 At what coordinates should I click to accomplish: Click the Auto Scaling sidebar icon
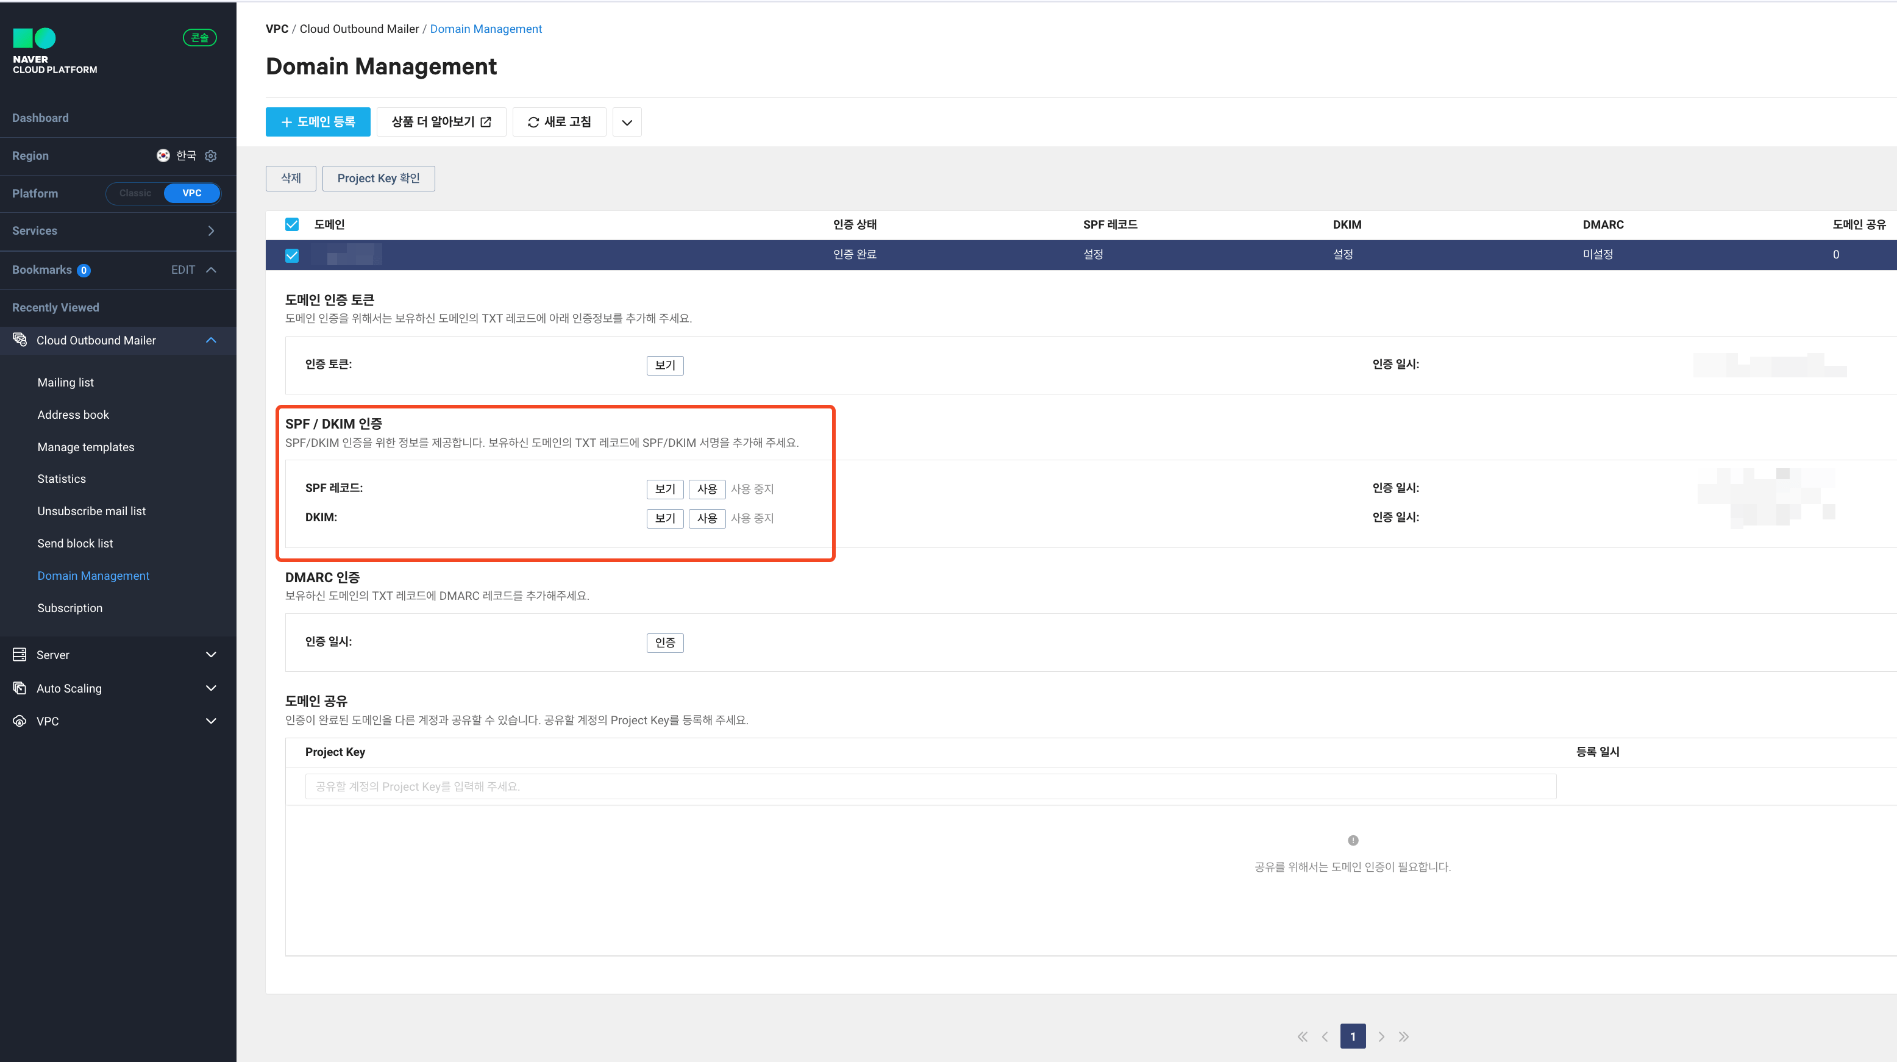click(20, 688)
